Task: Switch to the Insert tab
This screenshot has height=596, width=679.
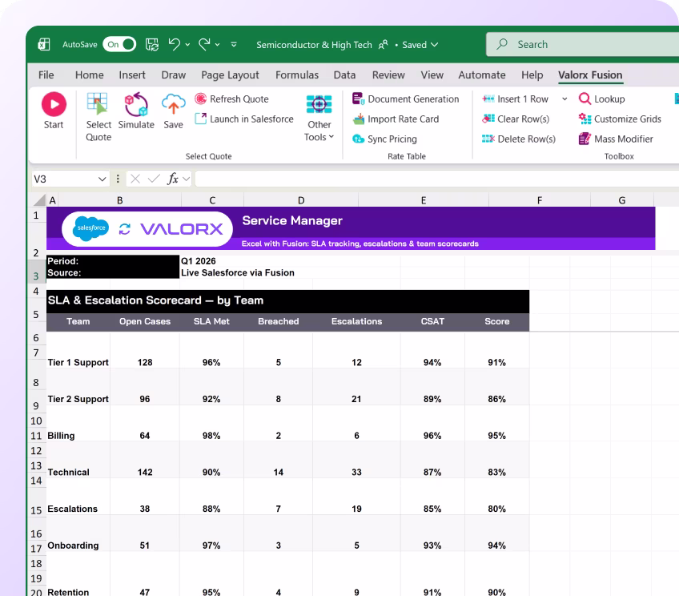Action: click(x=132, y=75)
